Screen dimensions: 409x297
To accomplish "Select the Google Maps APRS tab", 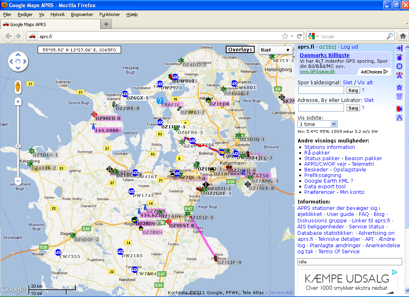I will (x=51, y=24).
